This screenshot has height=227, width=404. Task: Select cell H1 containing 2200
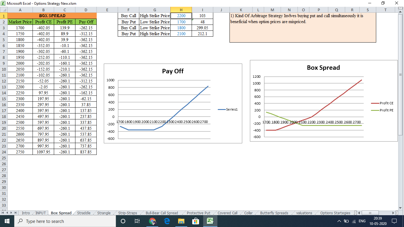[181, 16]
